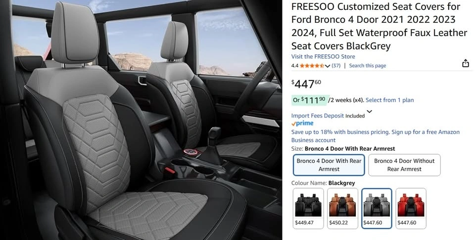Open Select from 1 plan link
This screenshot has height=240, width=475.
[389, 100]
